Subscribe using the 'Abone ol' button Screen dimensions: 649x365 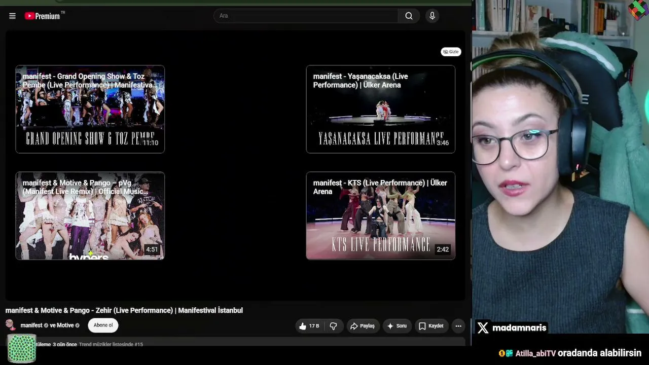click(x=103, y=325)
